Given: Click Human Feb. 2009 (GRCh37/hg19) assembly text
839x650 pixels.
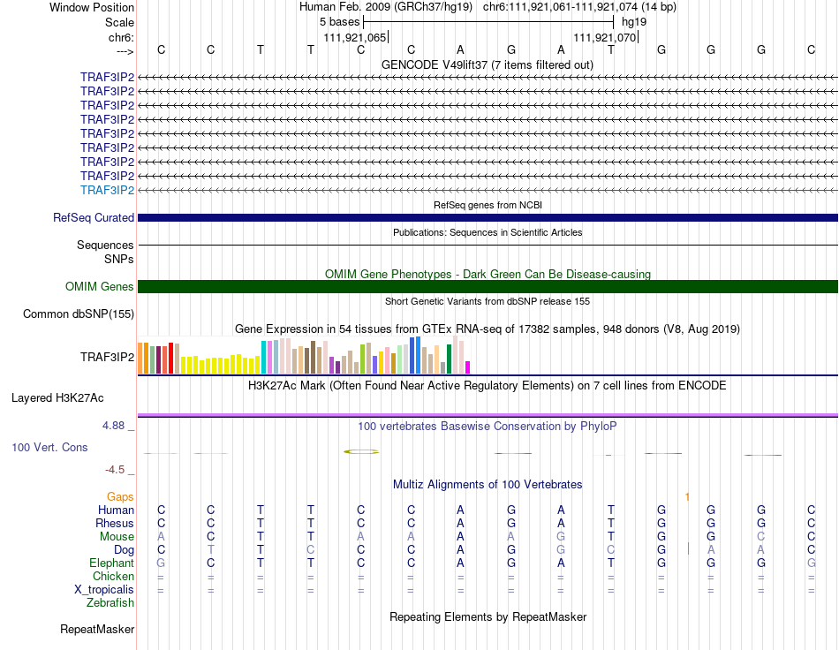Looking at the screenshot, I should (386, 7).
